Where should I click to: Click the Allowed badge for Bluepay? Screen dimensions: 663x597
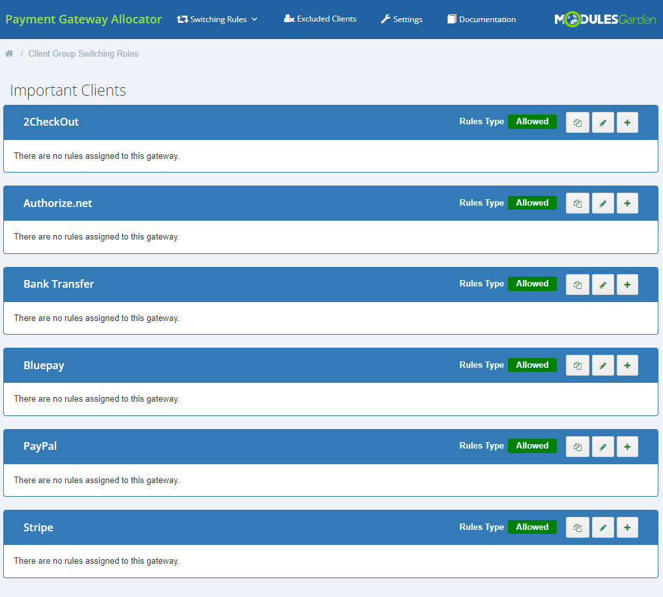(532, 365)
